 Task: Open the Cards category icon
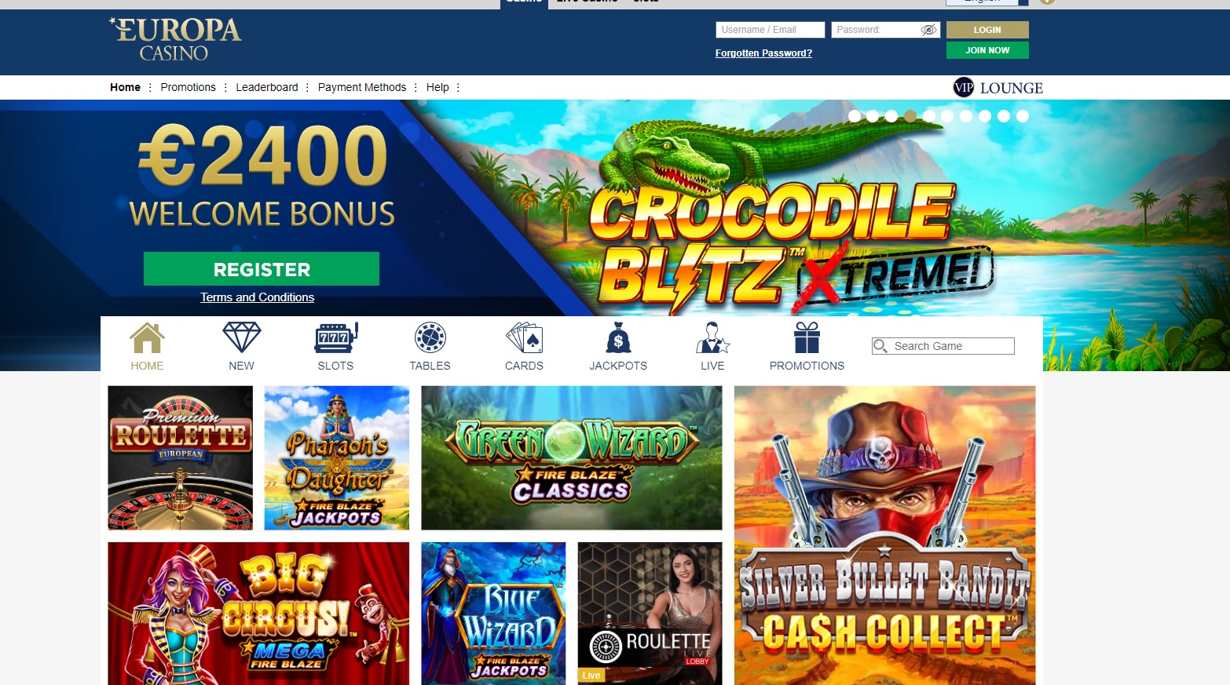pyautogui.click(x=524, y=337)
